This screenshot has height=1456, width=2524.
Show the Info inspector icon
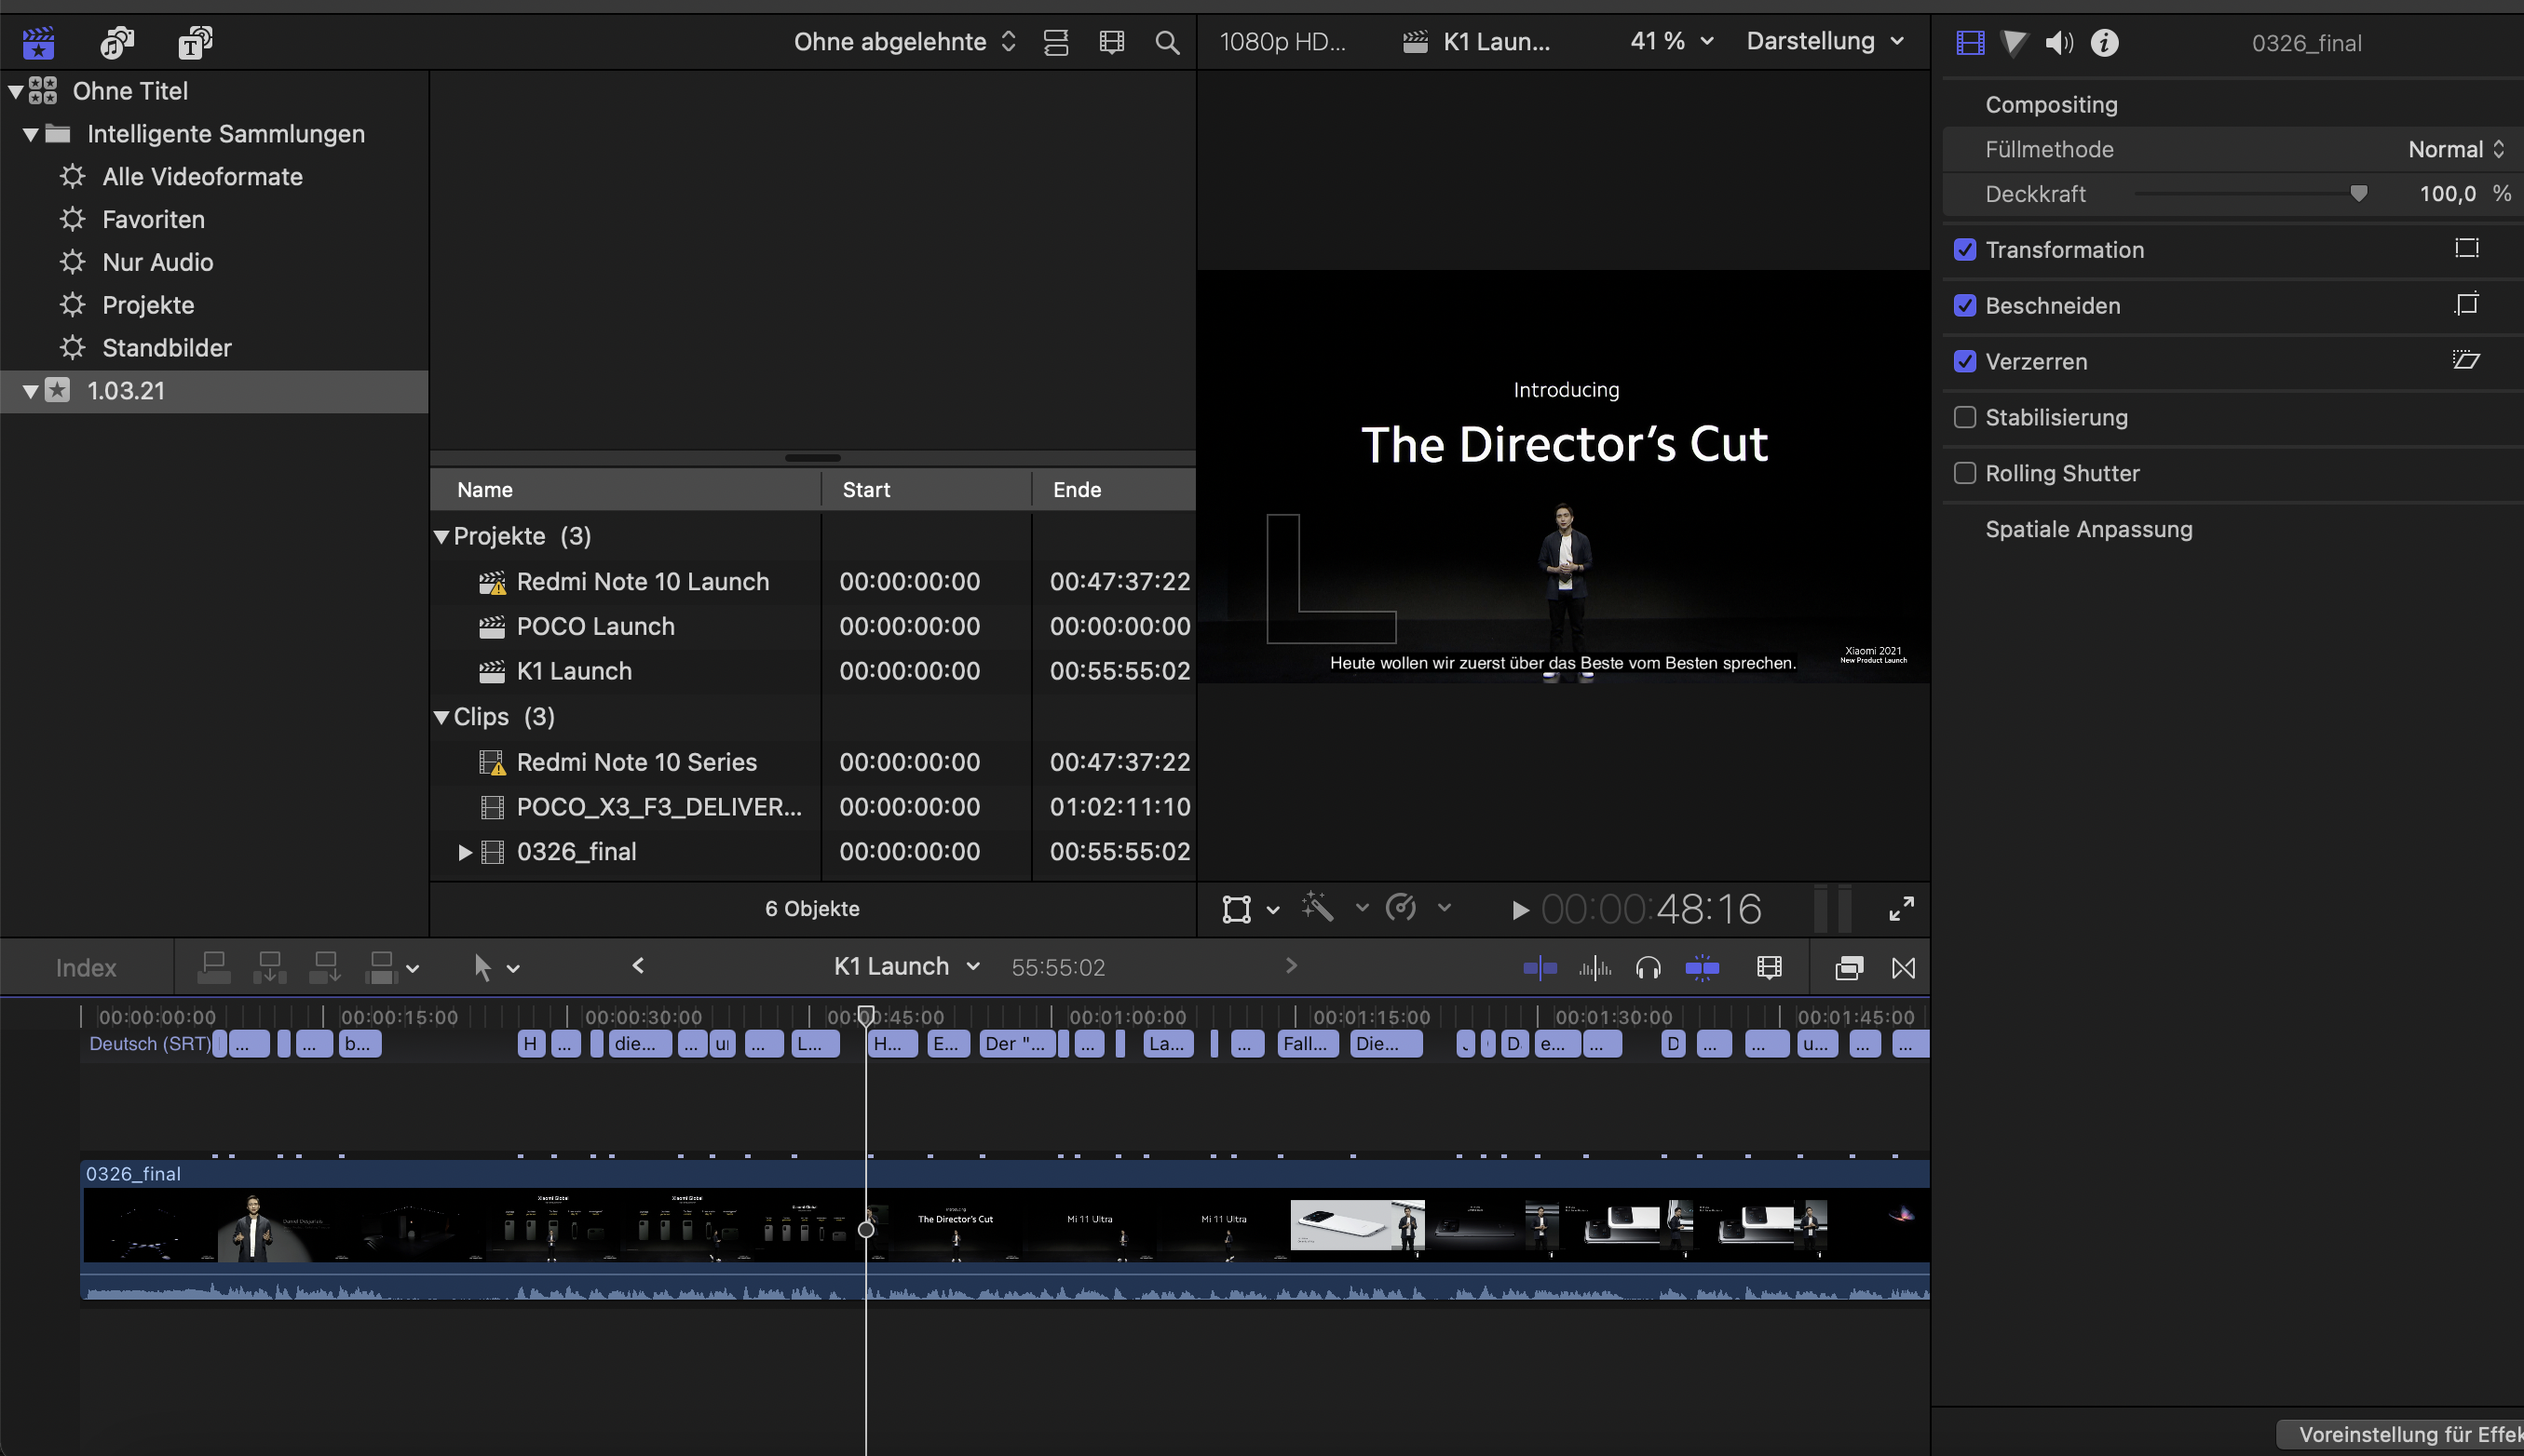click(2105, 43)
